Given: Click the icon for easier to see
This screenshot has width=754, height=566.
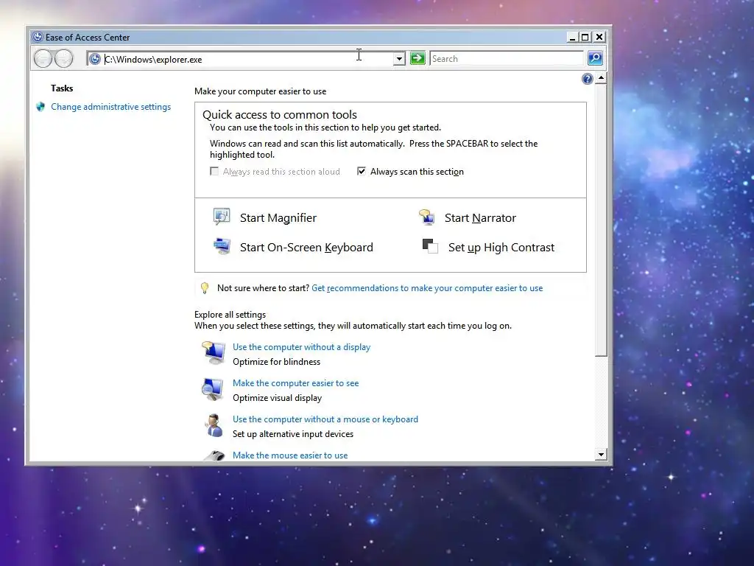Looking at the screenshot, I should pos(213,389).
